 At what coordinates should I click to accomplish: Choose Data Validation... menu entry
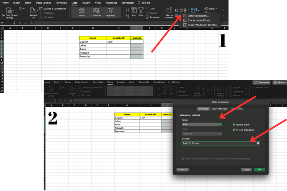[x=198, y=16]
